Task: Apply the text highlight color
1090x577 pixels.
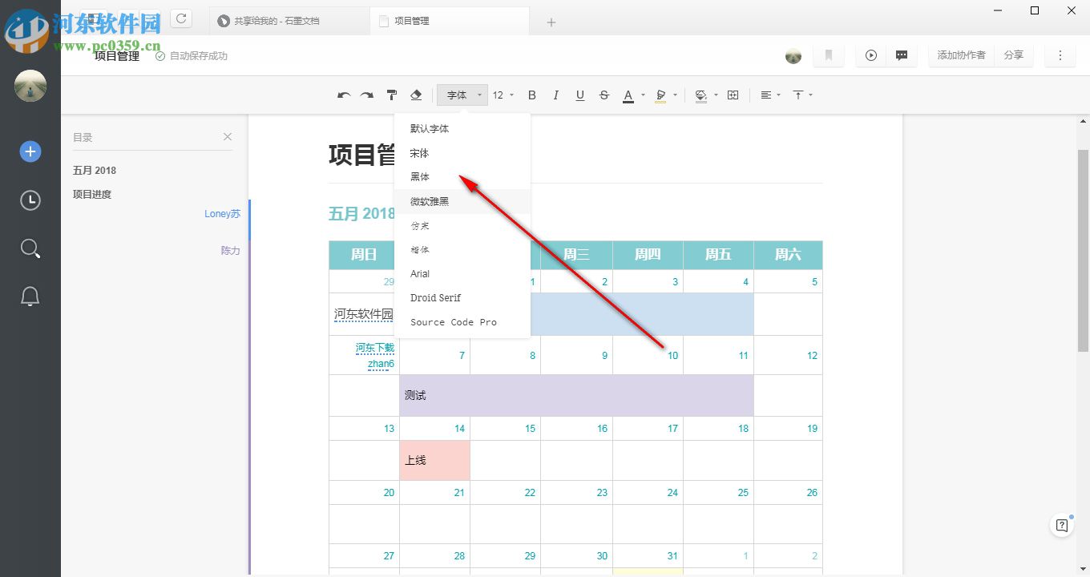Action: coord(660,95)
